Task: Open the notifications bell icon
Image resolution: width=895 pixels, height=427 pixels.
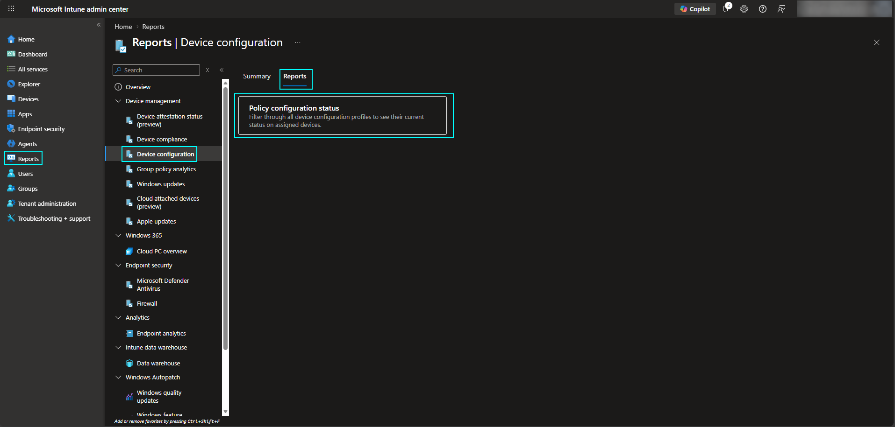Action: pos(725,9)
